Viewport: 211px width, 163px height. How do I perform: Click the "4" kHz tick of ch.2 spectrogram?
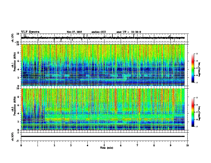(x=19, y=113)
